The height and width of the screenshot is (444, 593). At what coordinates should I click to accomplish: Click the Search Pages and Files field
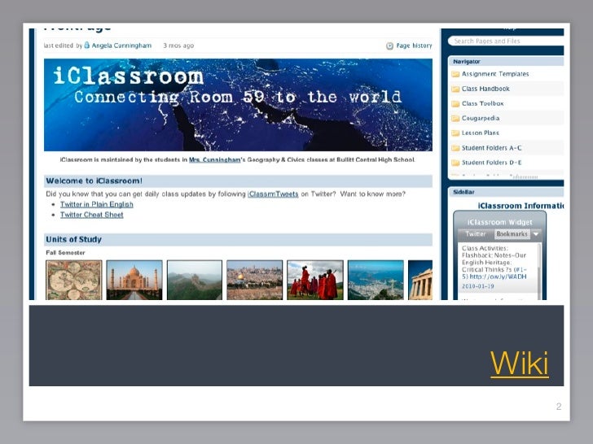[x=505, y=41]
